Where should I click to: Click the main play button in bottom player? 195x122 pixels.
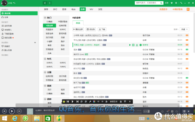pos(12,111)
